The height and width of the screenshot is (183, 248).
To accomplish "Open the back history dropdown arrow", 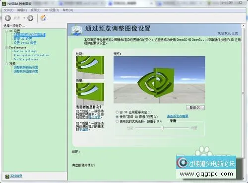I will pyautogui.click(x=24, y=18).
